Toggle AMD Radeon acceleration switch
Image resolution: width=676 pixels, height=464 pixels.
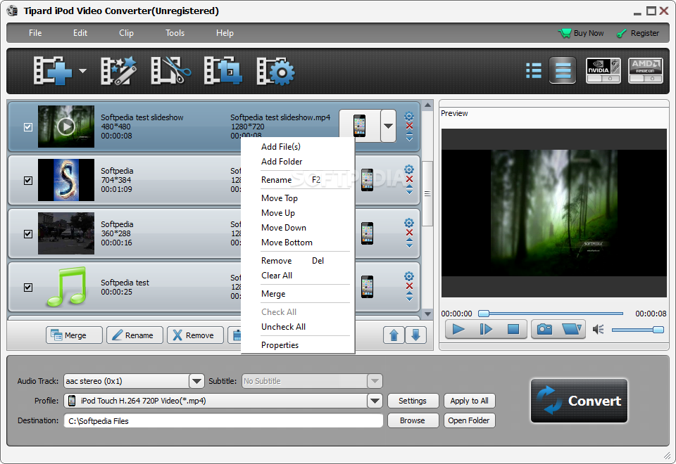click(646, 70)
